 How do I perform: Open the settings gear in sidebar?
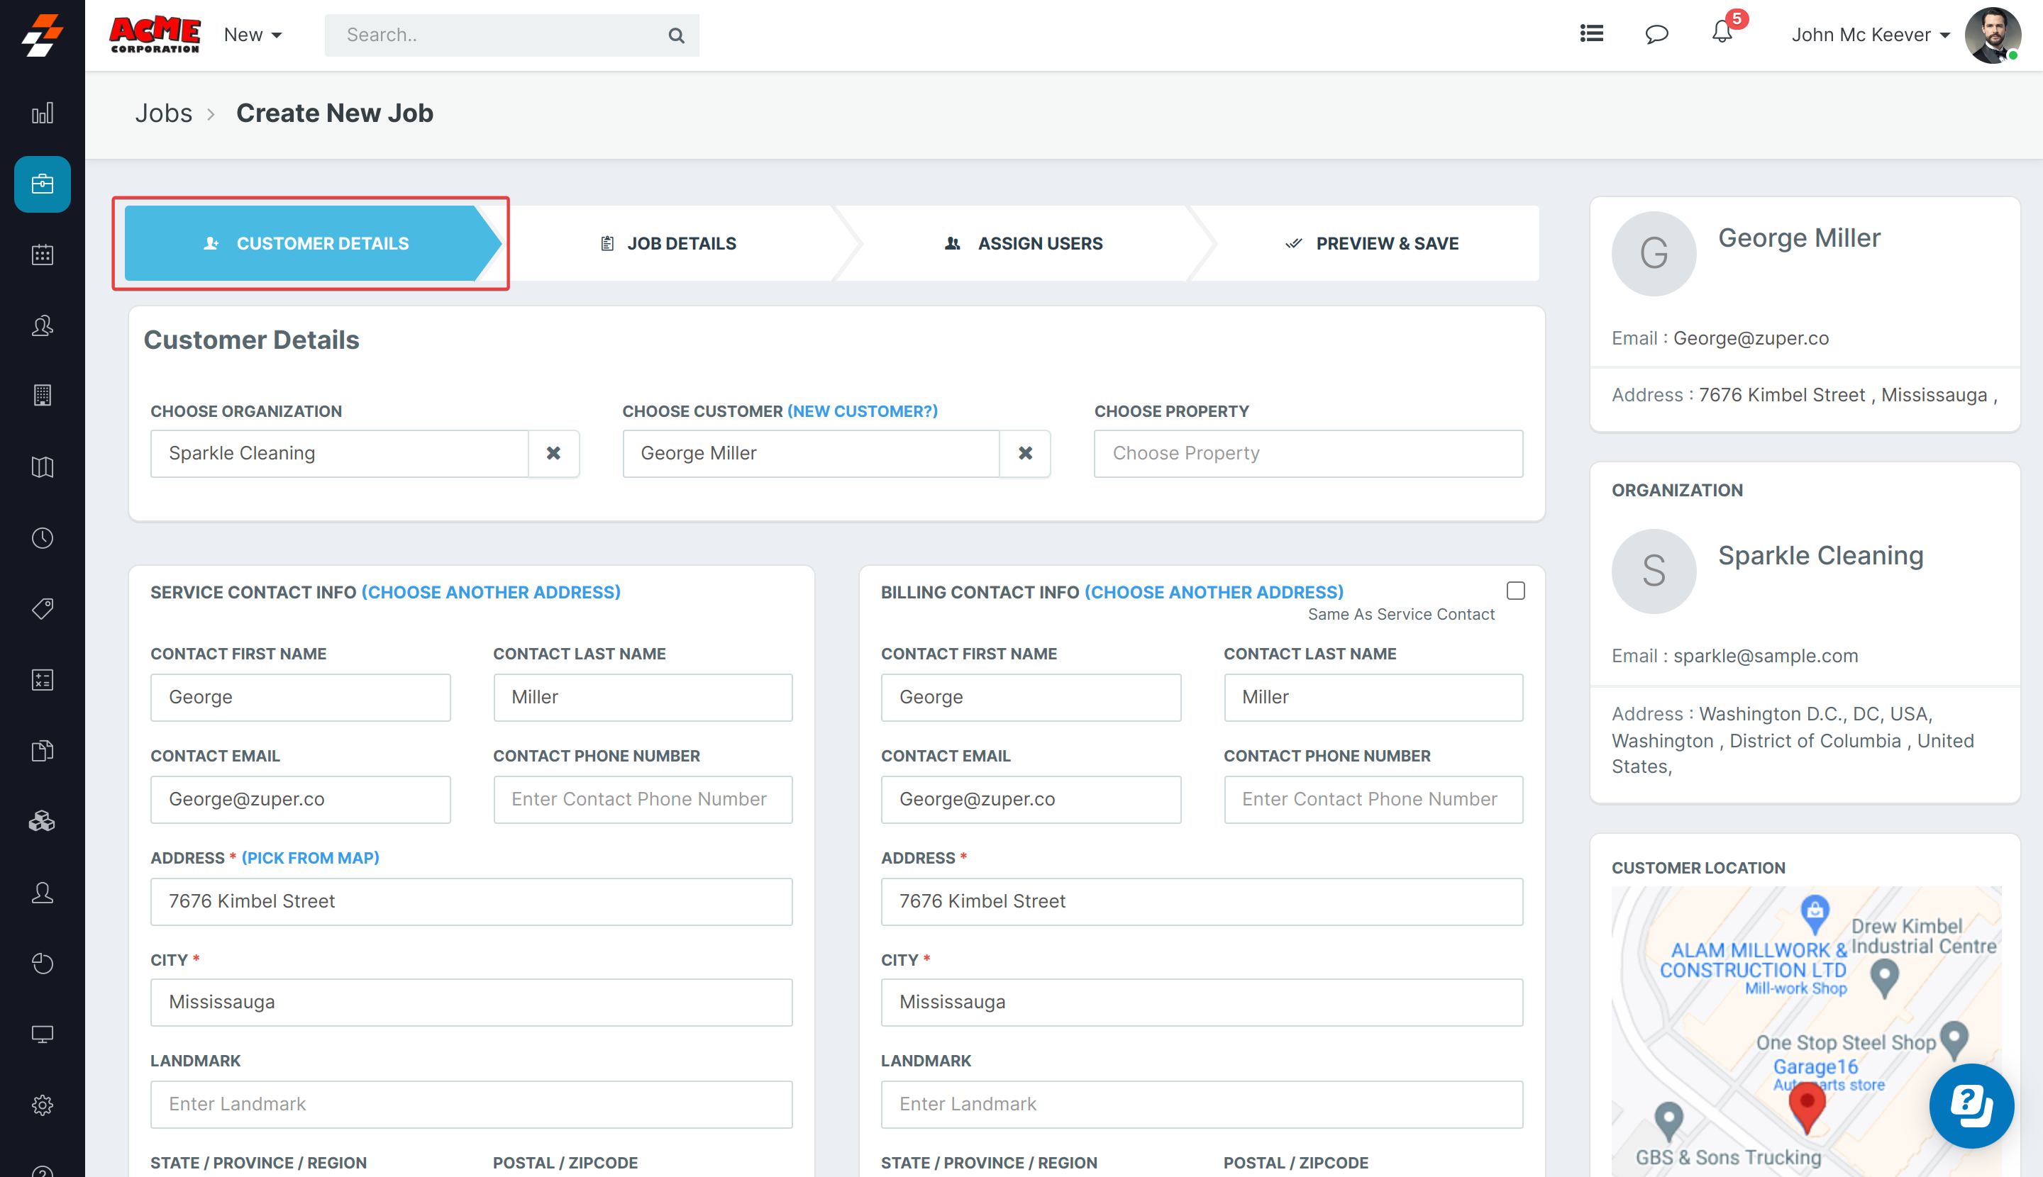pos(42,1105)
